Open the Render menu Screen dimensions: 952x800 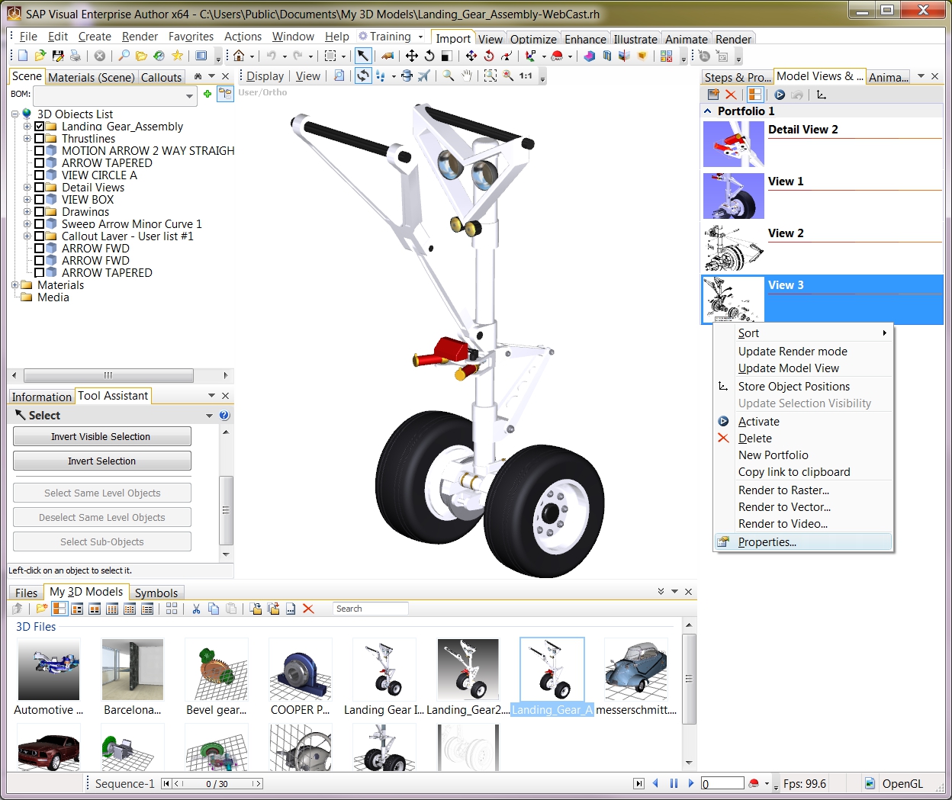140,37
